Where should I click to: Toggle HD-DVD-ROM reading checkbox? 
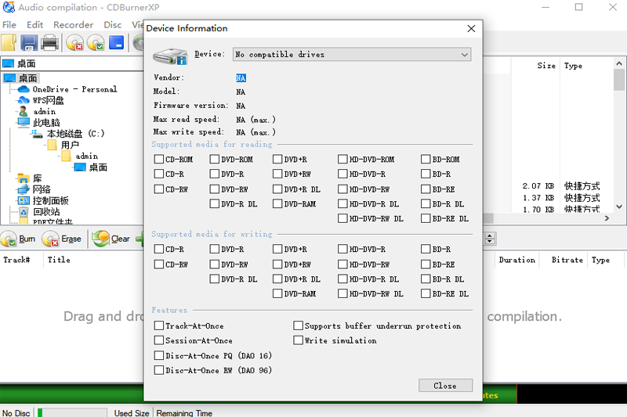tap(342, 160)
